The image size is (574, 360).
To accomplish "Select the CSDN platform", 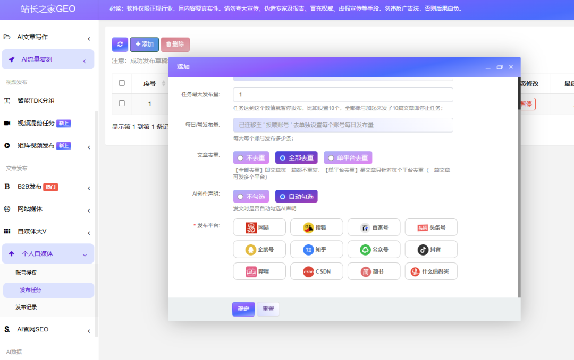I will pyautogui.click(x=317, y=271).
